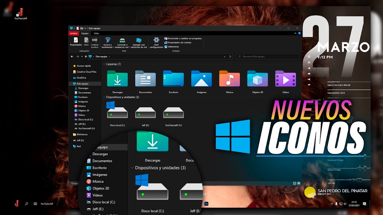Open the YouTutosJeff desktop shortcut icon
Image resolution: width=383 pixels, height=215 pixels.
click(x=21, y=14)
